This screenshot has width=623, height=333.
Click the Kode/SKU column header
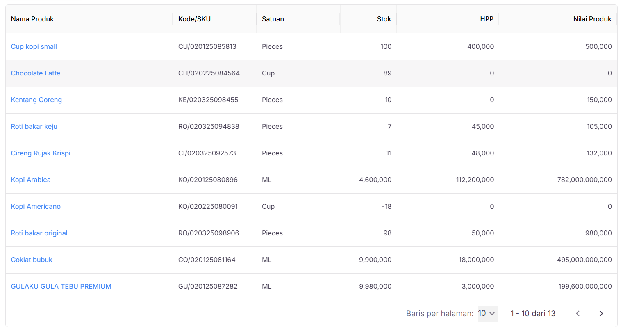point(194,19)
